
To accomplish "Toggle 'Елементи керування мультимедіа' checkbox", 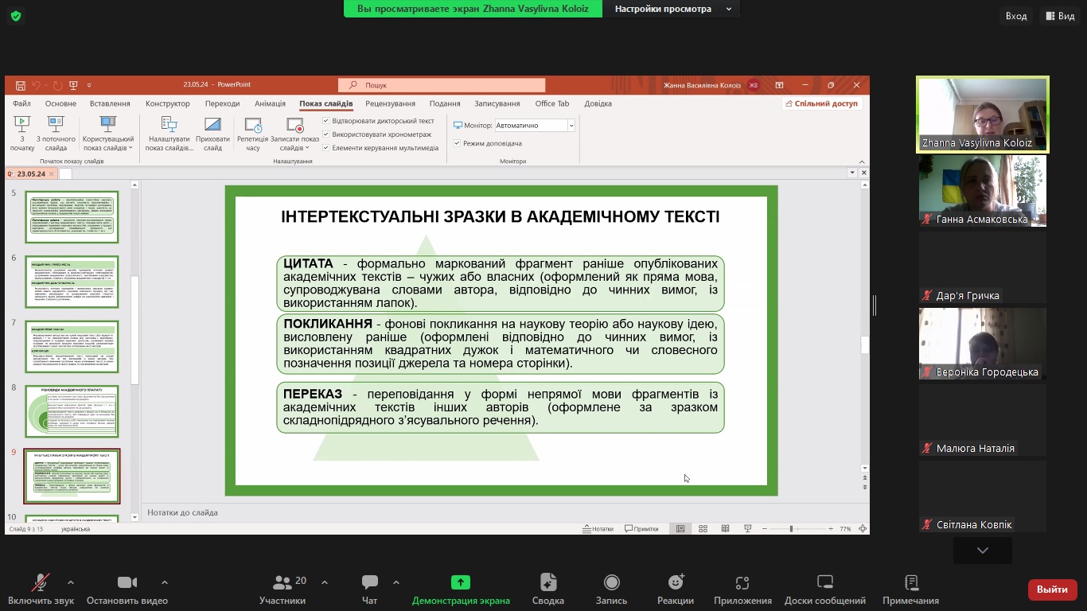I will pos(326,148).
